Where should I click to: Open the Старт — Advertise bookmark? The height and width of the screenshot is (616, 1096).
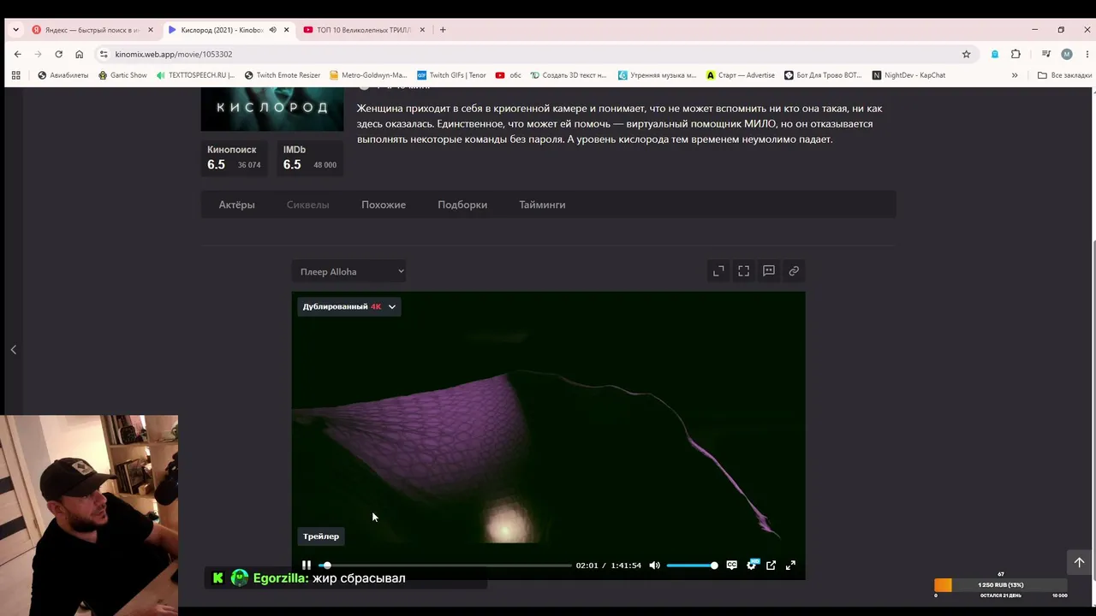click(740, 75)
